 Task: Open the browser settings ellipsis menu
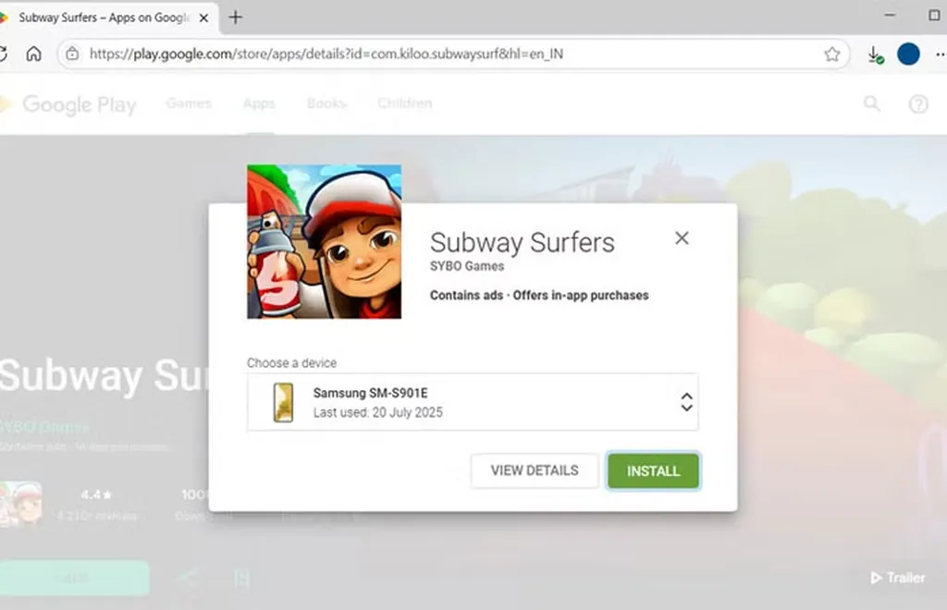coord(941,55)
